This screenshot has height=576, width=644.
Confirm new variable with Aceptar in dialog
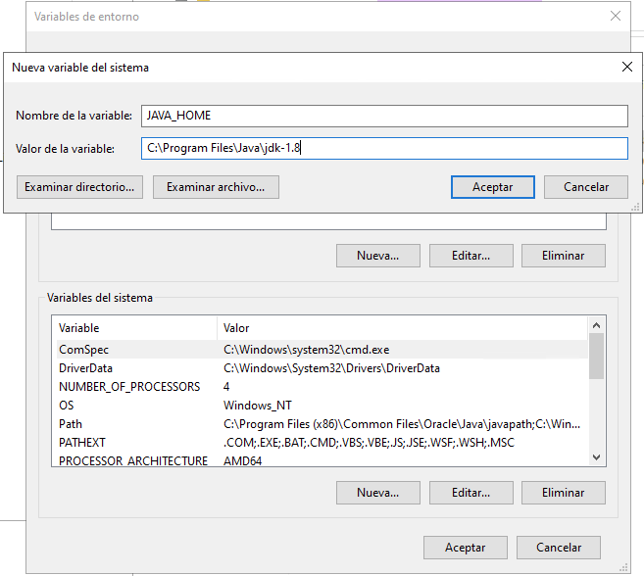[x=493, y=187]
